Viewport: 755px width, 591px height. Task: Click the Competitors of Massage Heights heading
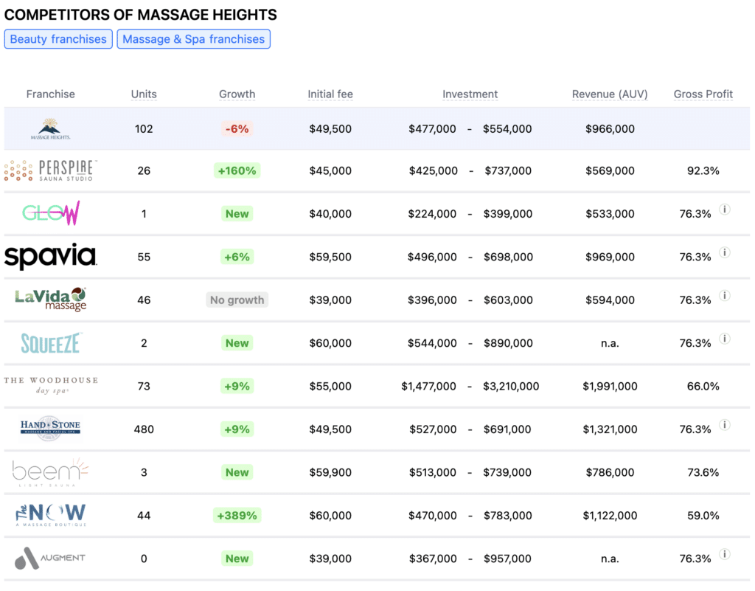(x=141, y=15)
